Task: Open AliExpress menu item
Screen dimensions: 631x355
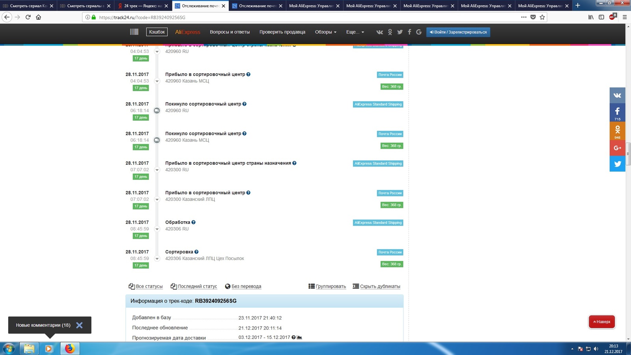Action: pyautogui.click(x=188, y=32)
